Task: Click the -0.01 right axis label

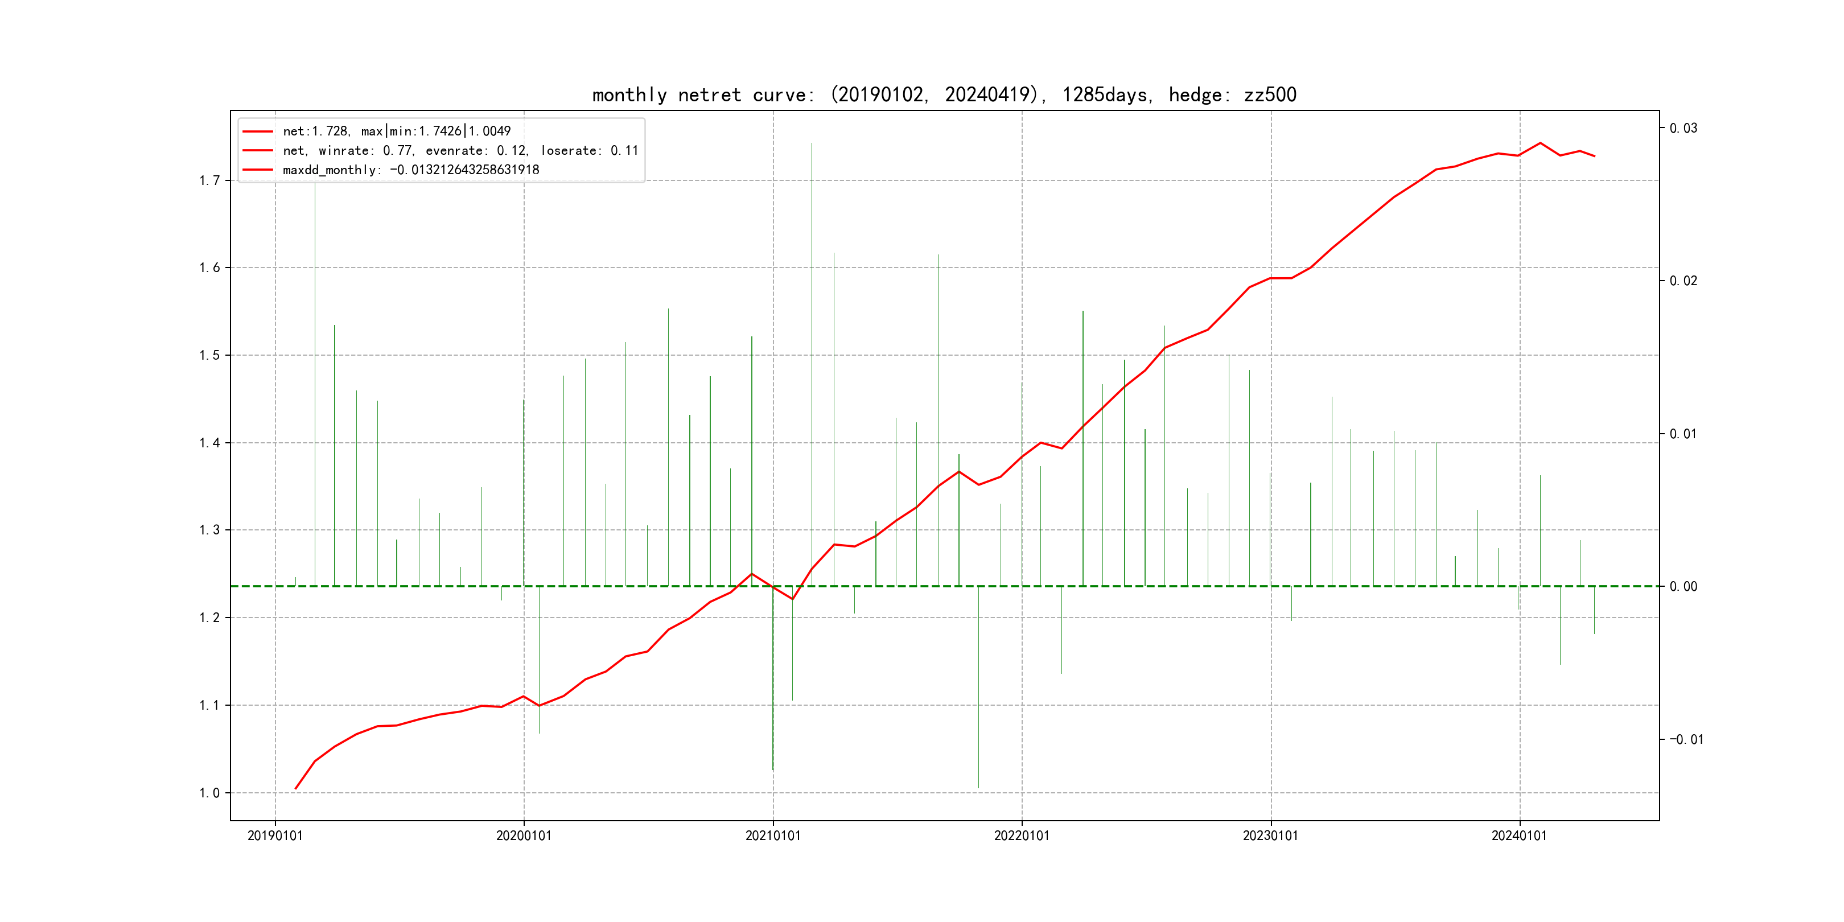Action: [x=1686, y=739]
